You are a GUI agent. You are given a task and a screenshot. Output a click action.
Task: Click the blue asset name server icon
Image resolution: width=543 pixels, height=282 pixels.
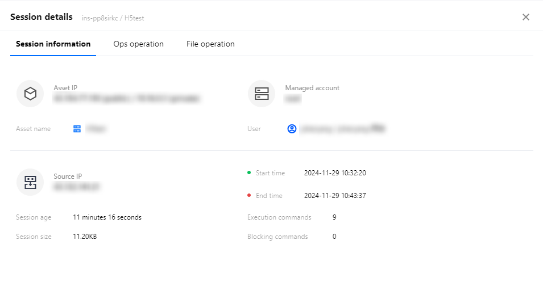77,129
